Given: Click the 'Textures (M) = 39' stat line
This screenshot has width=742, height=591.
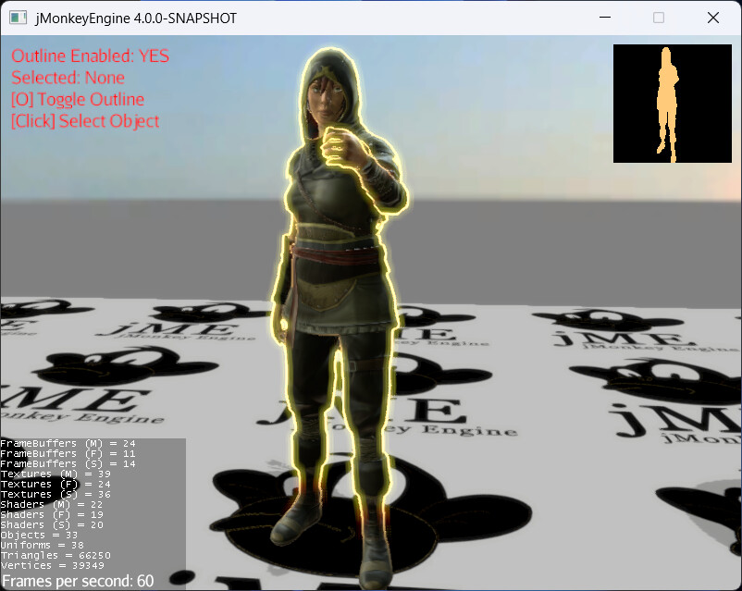Looking at the screenshot, I should pos(56,474).
